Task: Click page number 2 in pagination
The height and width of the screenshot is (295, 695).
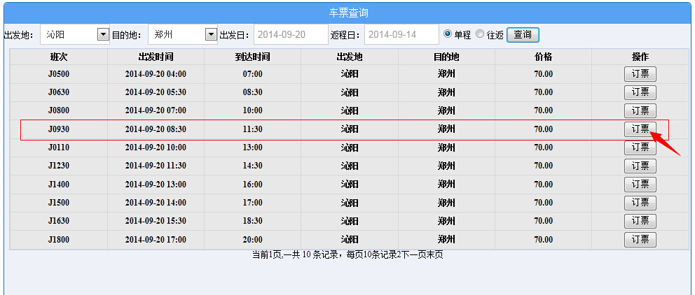Action: [x=399, y=254]
